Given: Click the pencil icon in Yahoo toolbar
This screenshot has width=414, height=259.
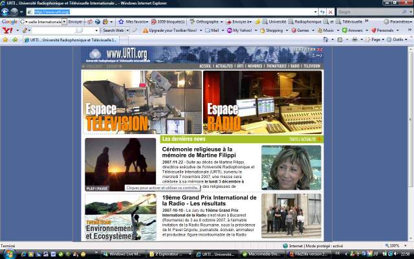Looking at the screenshot, I should tap(25, 30).
